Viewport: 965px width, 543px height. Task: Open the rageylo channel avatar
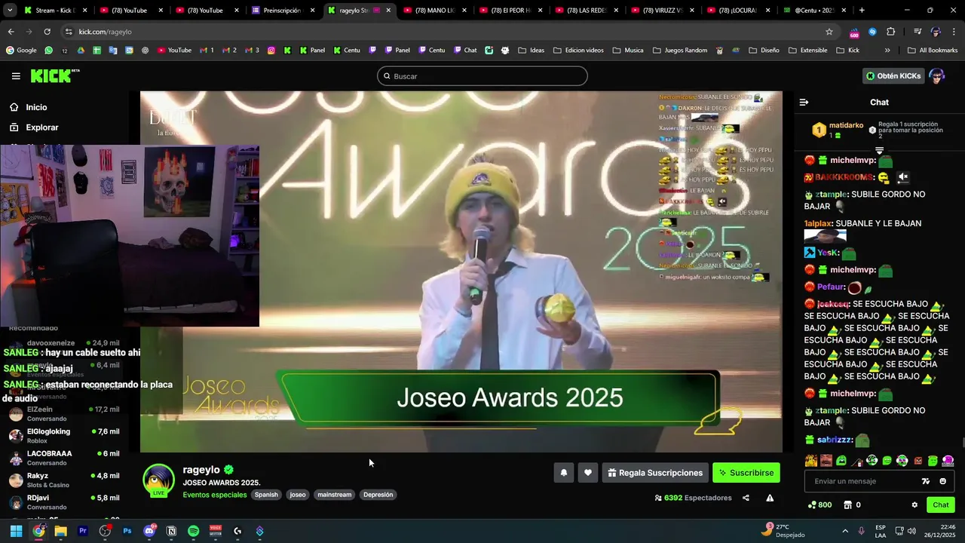[159, 480]
